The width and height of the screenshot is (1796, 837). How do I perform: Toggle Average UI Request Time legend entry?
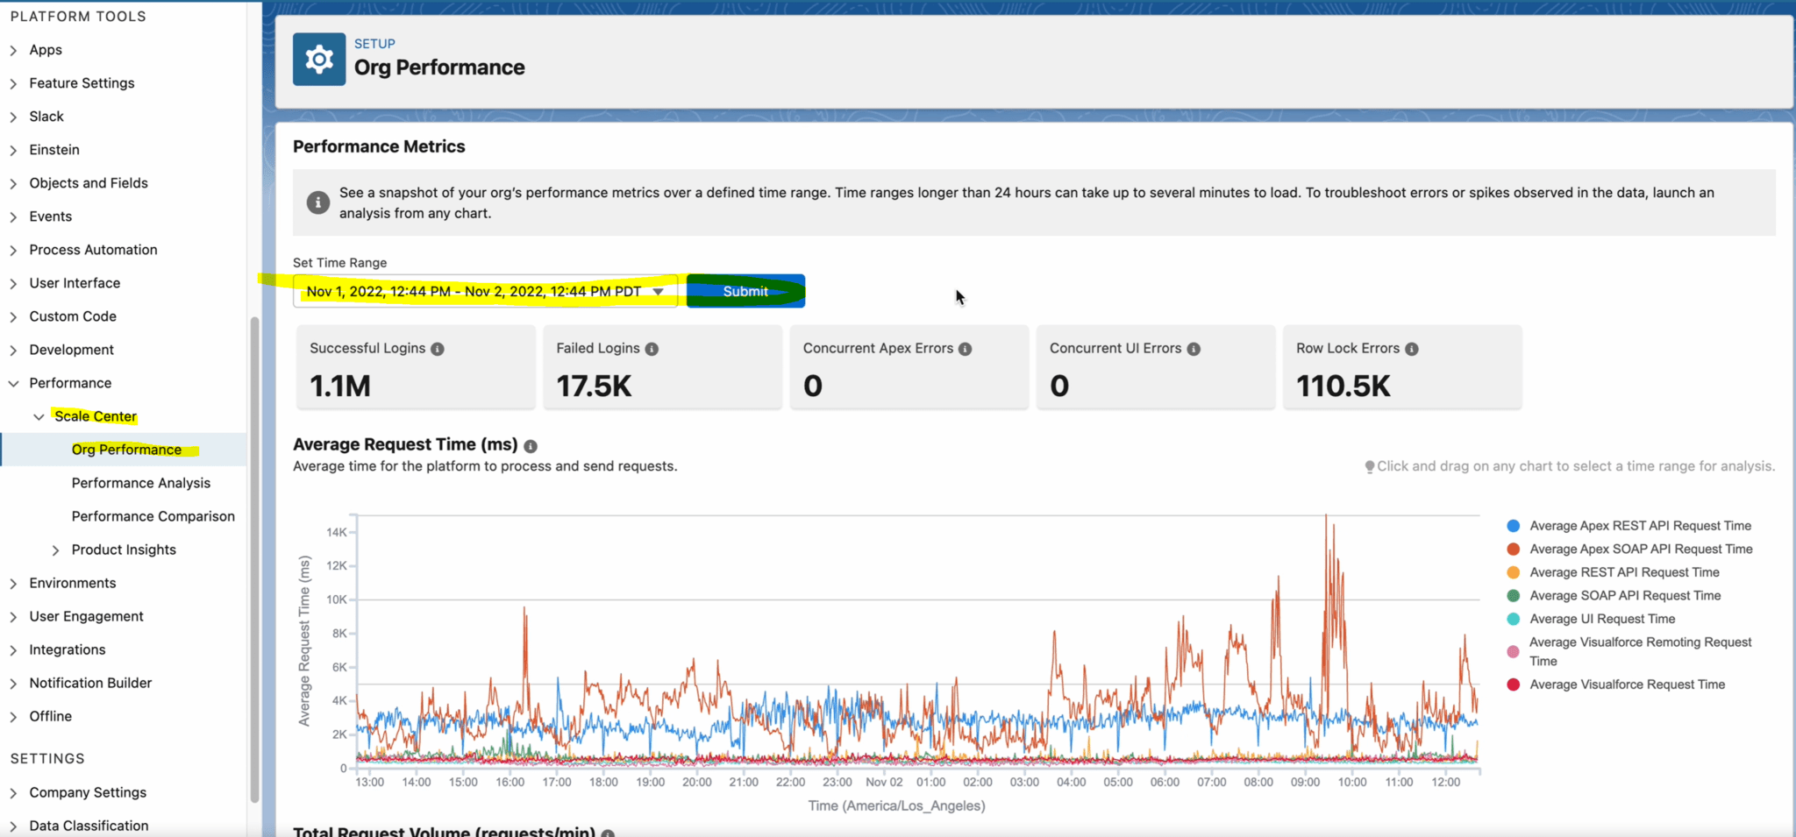[1601, 619]
